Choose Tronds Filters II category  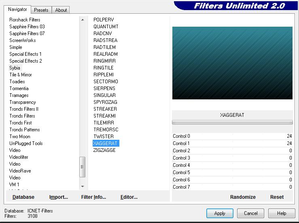click(x=24, y=109)
